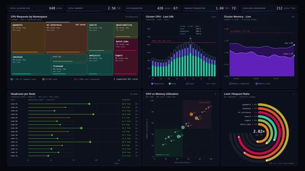This screenshot has height=171, width=305.
Task: Click the node-16 lollipop dot marker
Action: 48,156
